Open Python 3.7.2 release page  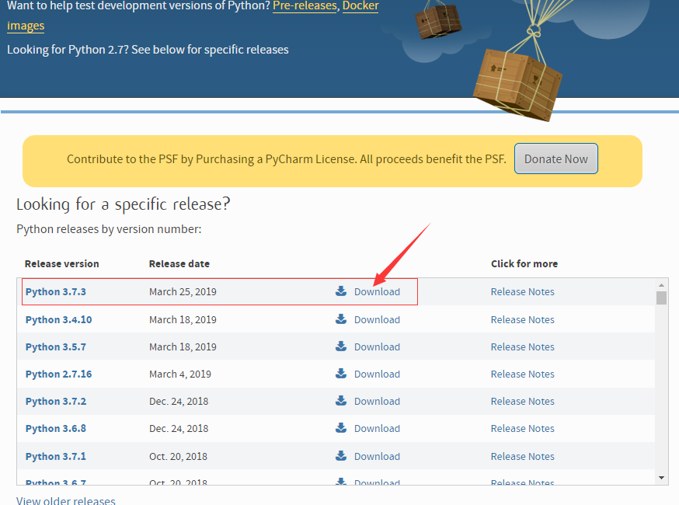(x=56, y=402)
